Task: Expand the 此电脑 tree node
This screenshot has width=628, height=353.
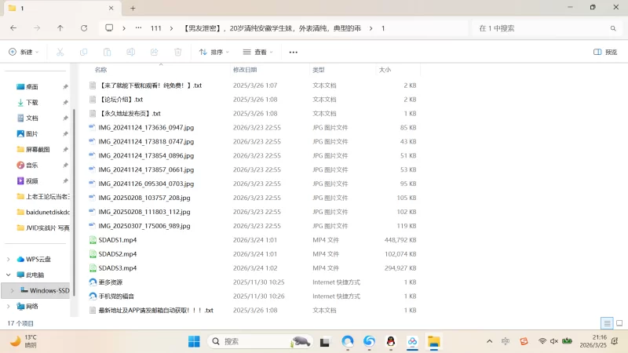Action: [x=9, y=275]
